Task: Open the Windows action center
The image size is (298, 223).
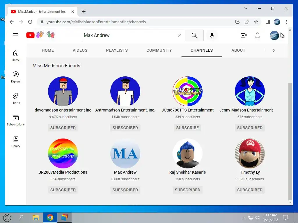Action: click(285, 217)
